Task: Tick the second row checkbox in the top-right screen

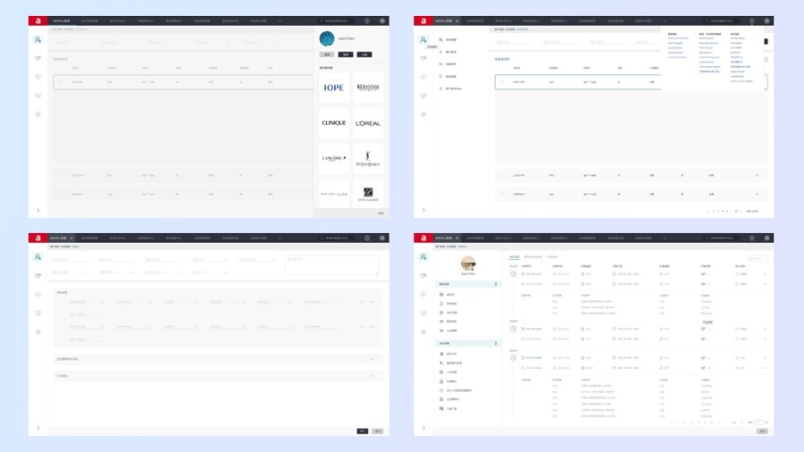Action: [502, 175]
